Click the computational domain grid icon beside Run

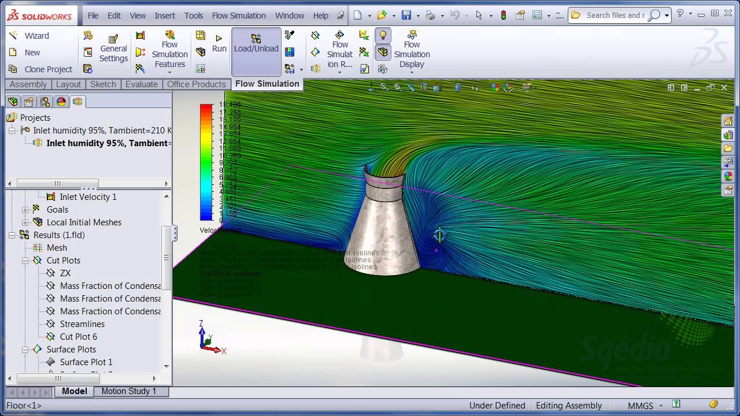tap(201, 36)
